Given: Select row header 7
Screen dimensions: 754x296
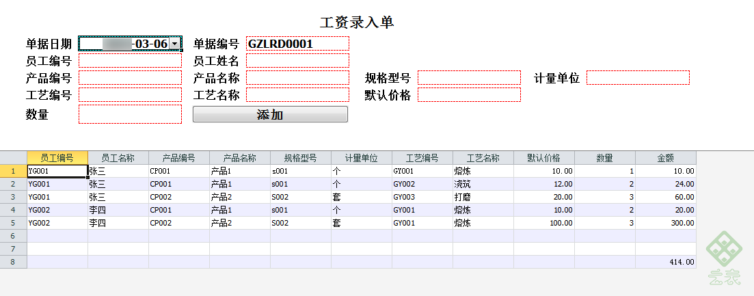Looking at the screenshot, I should (14, 248).
